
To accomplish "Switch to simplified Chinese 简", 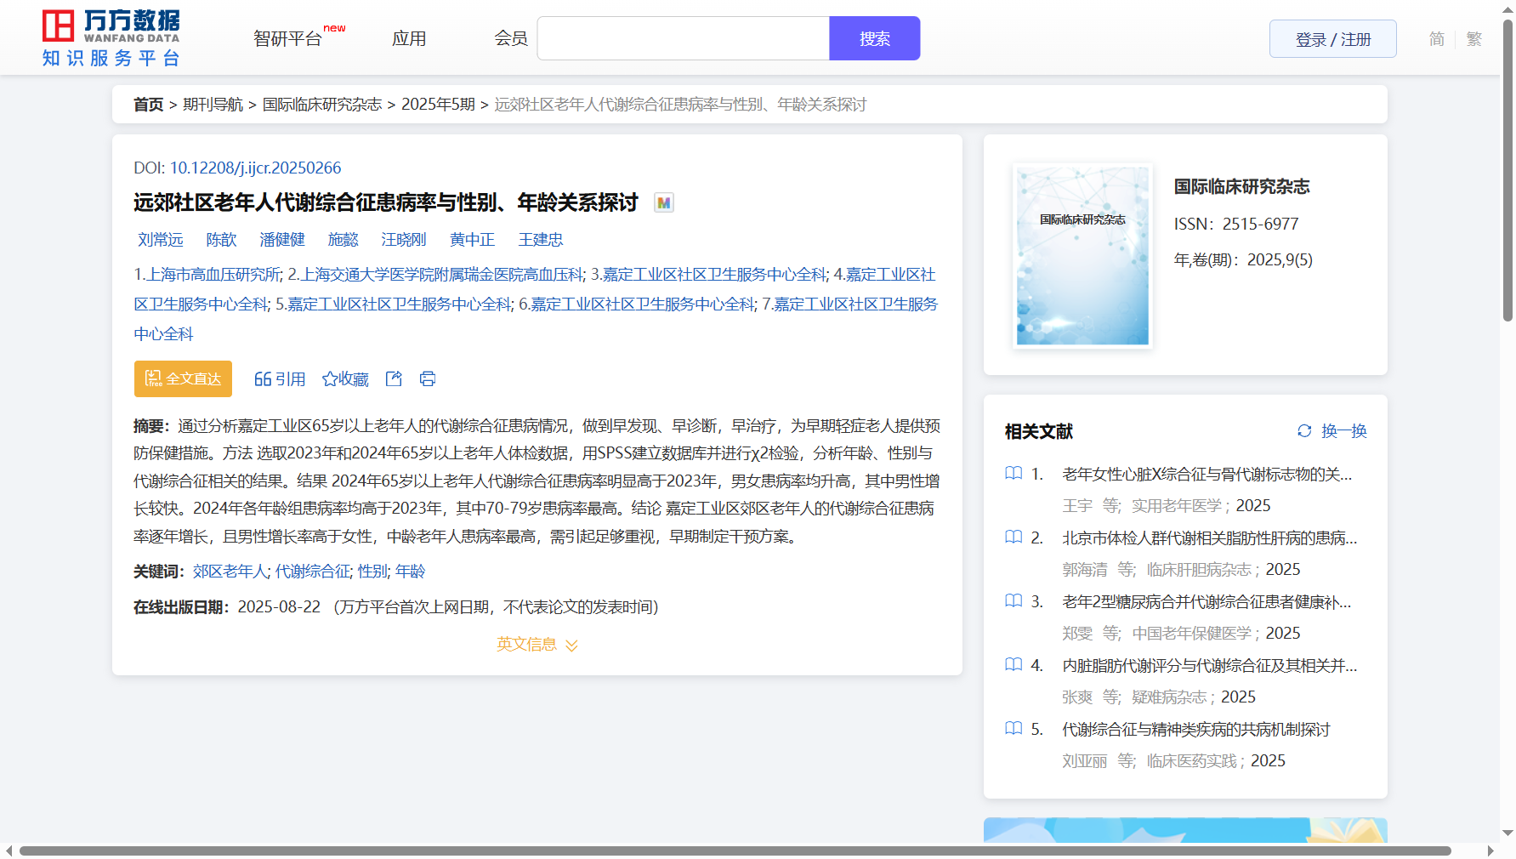I will coord(1436,39).
